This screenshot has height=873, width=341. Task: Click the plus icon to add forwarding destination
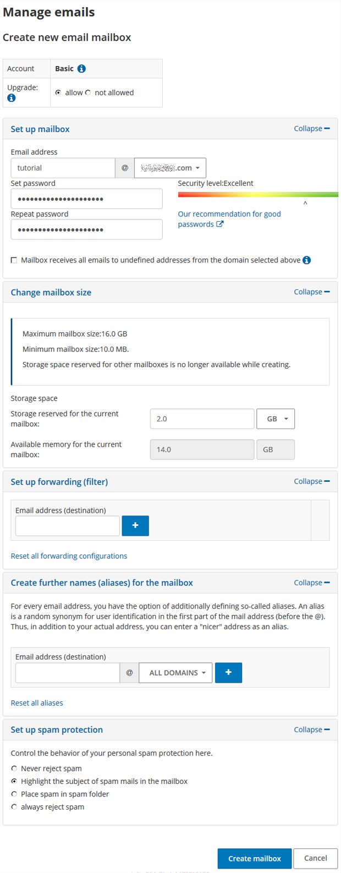(135, 525)
